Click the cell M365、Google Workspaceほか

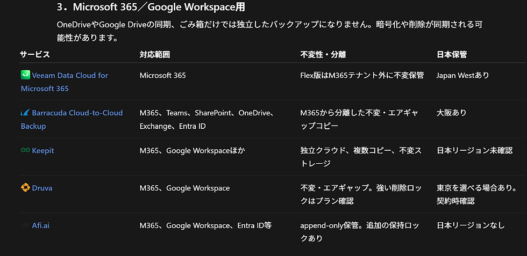click(x=193, y=151)
